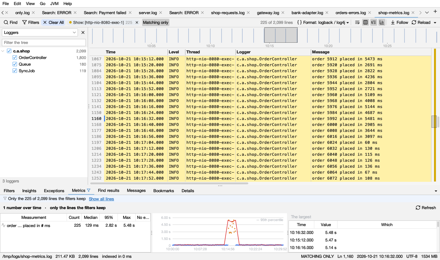Open the Reload options dropdown arrow
Viewport: 440px width, 260px height.
coord(435,23)
